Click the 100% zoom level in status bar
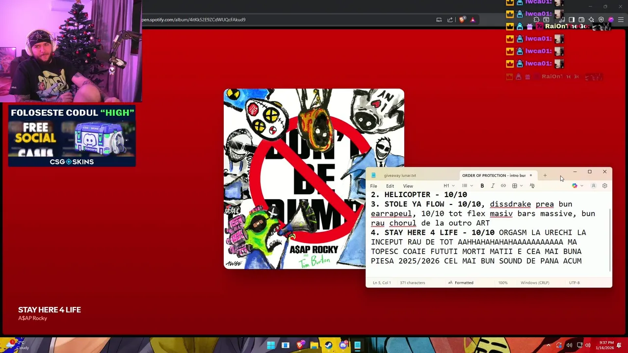This screenshot has height=353, width=628. click(x=503, y=283)
